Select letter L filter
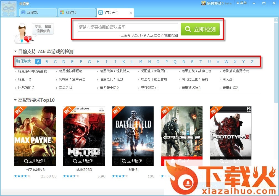279x196 pixels. [x=132, y=62]
